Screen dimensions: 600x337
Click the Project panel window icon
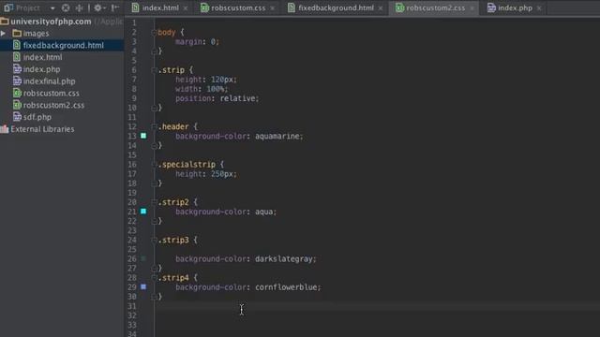pos(8,7)
